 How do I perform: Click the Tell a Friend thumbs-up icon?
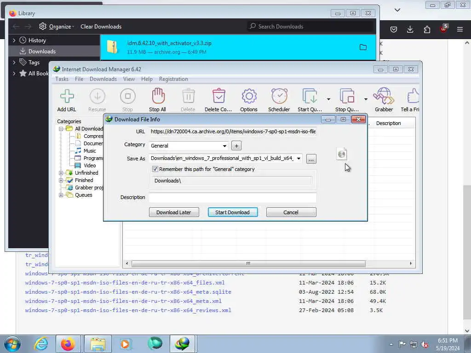point(413,96)
